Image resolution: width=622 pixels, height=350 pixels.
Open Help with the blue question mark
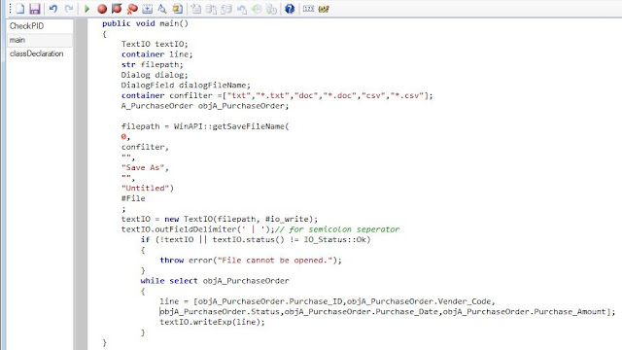(x=290, y=9)
